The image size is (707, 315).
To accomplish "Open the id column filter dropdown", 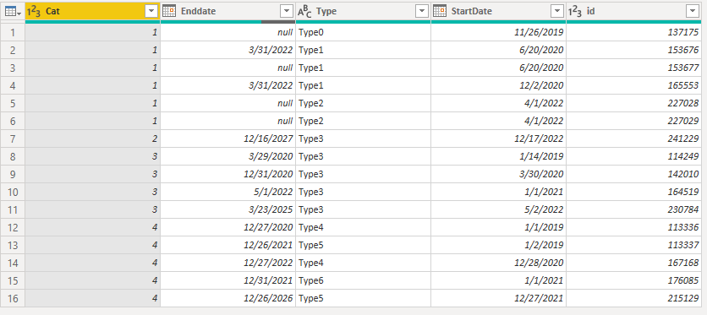I will pos(693,12).
